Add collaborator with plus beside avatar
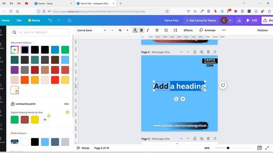 [230, 20]
